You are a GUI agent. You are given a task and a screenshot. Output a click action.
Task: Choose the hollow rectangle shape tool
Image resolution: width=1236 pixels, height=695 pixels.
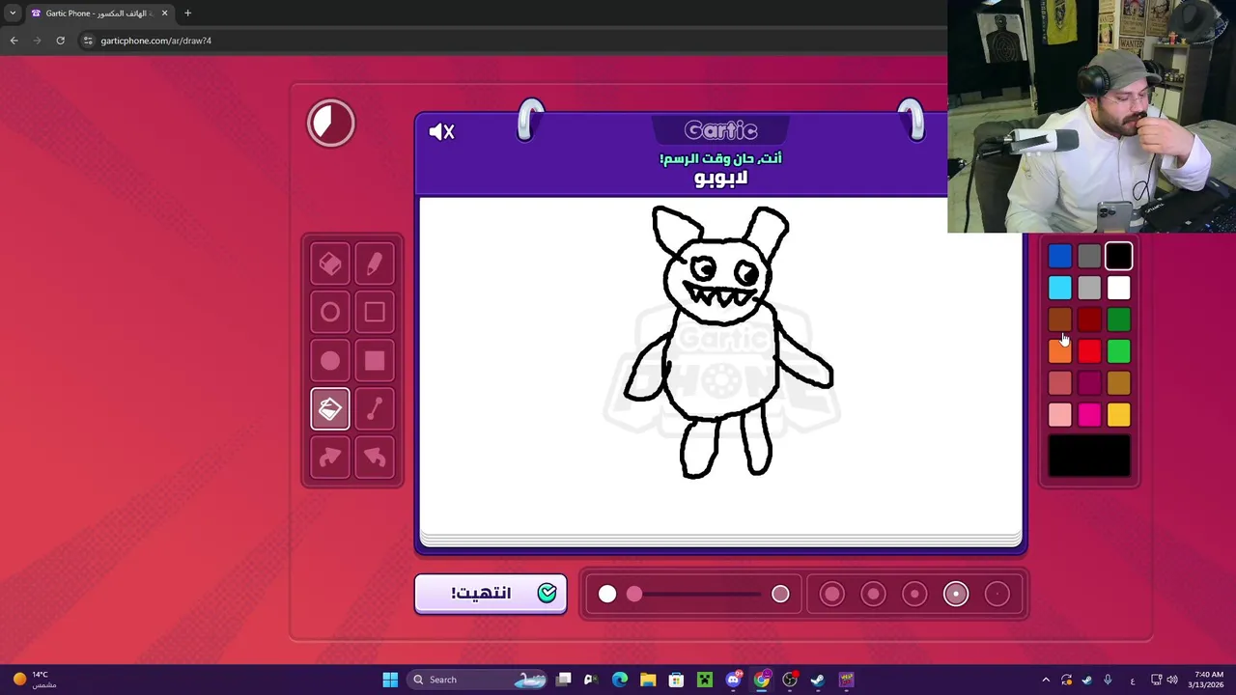[375, 313]
